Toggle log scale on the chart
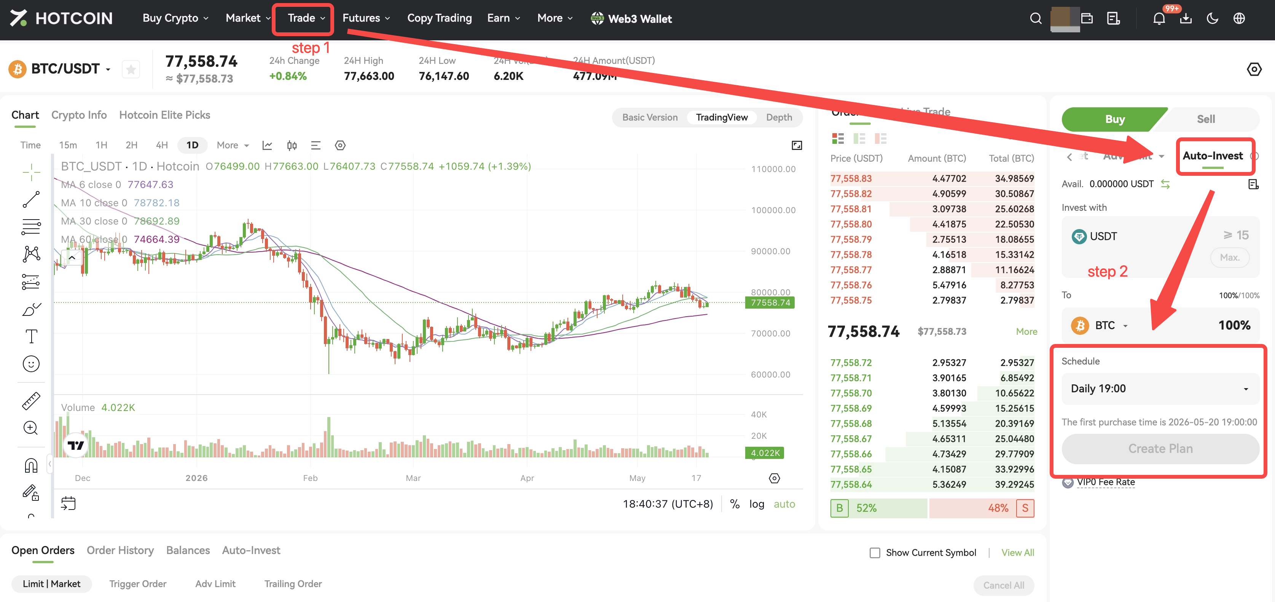Image resolution: width=1275 pixels, height=602 pixels. point(757,504)
